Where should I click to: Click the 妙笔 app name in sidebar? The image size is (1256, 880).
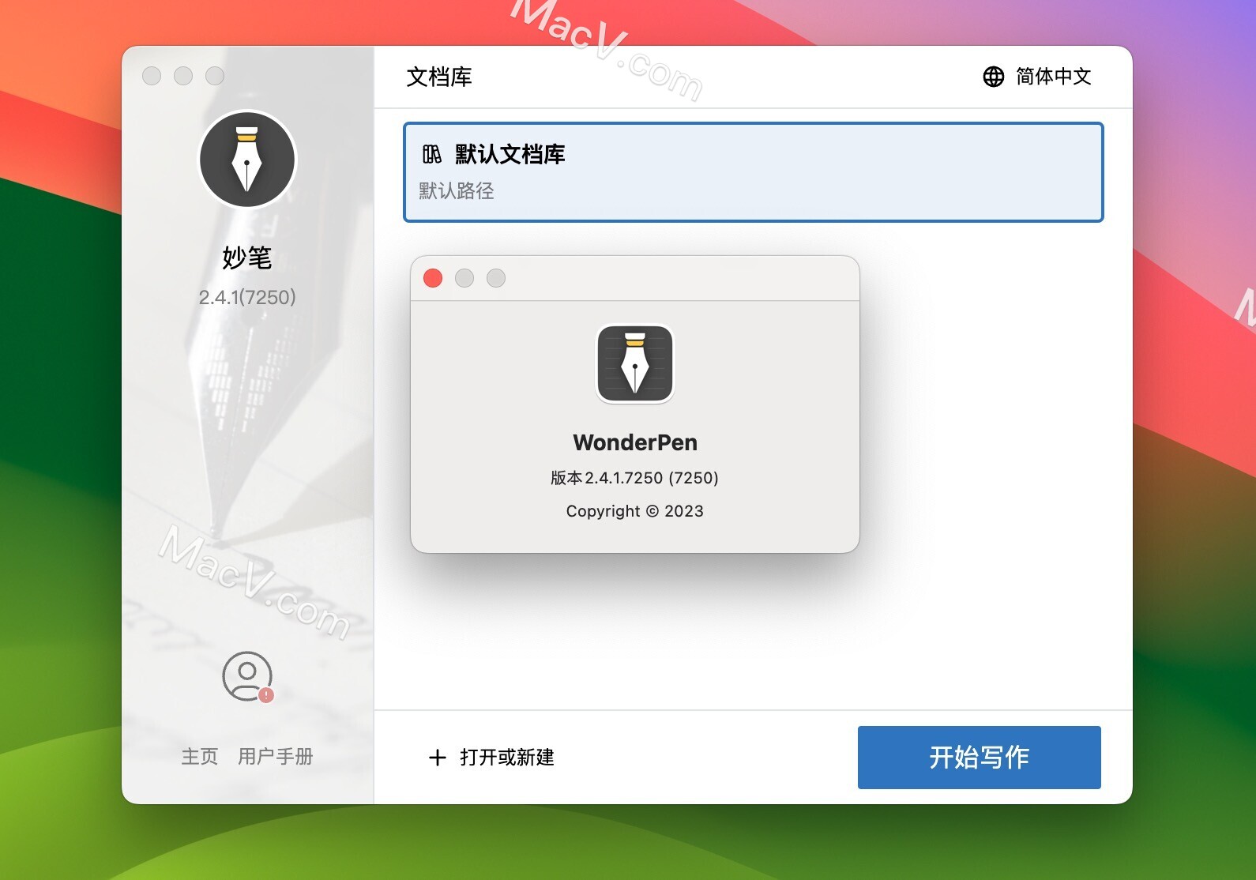tap(247, 258)
